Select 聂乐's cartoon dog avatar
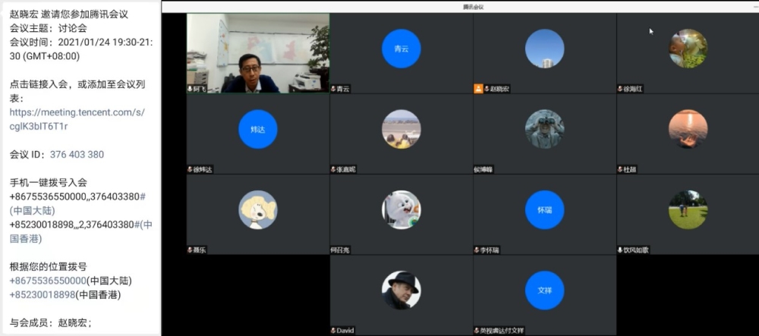This screenshot has height=336, width=759. click(258, 210)
